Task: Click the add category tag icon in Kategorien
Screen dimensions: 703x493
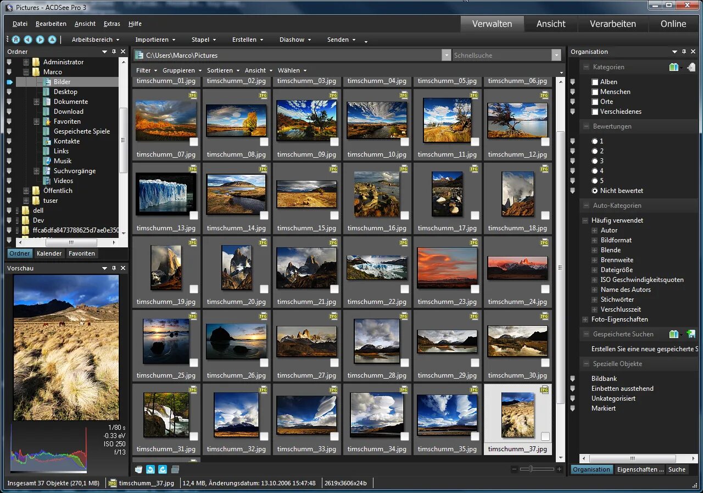Action: 691,67
